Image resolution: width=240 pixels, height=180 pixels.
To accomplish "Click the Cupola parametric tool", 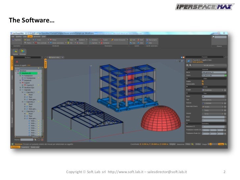I will coord(104,40).
